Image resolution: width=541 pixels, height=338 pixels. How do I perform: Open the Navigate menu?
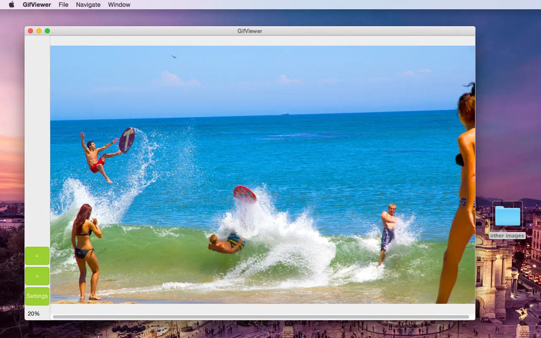88,5
